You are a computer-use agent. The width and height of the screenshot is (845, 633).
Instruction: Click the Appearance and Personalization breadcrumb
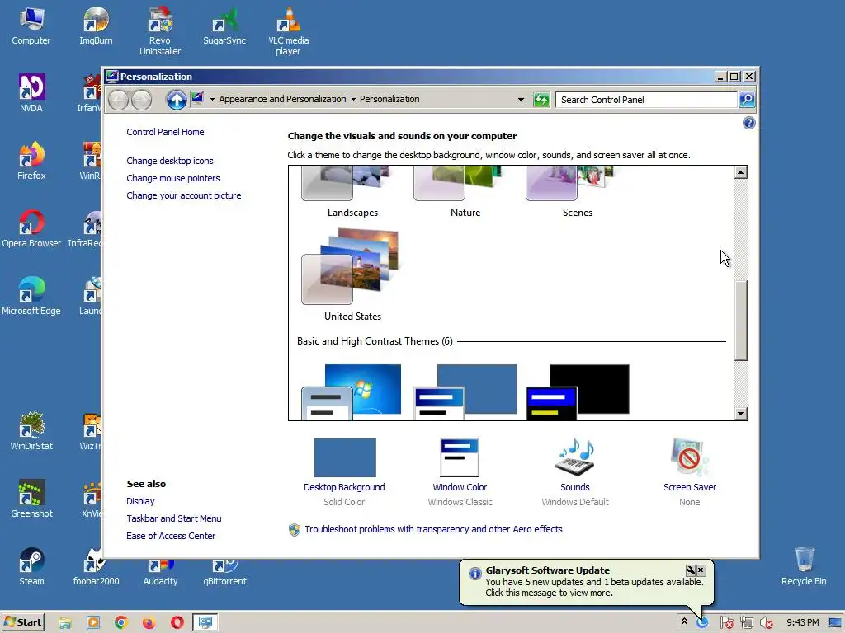coord(282,99)
